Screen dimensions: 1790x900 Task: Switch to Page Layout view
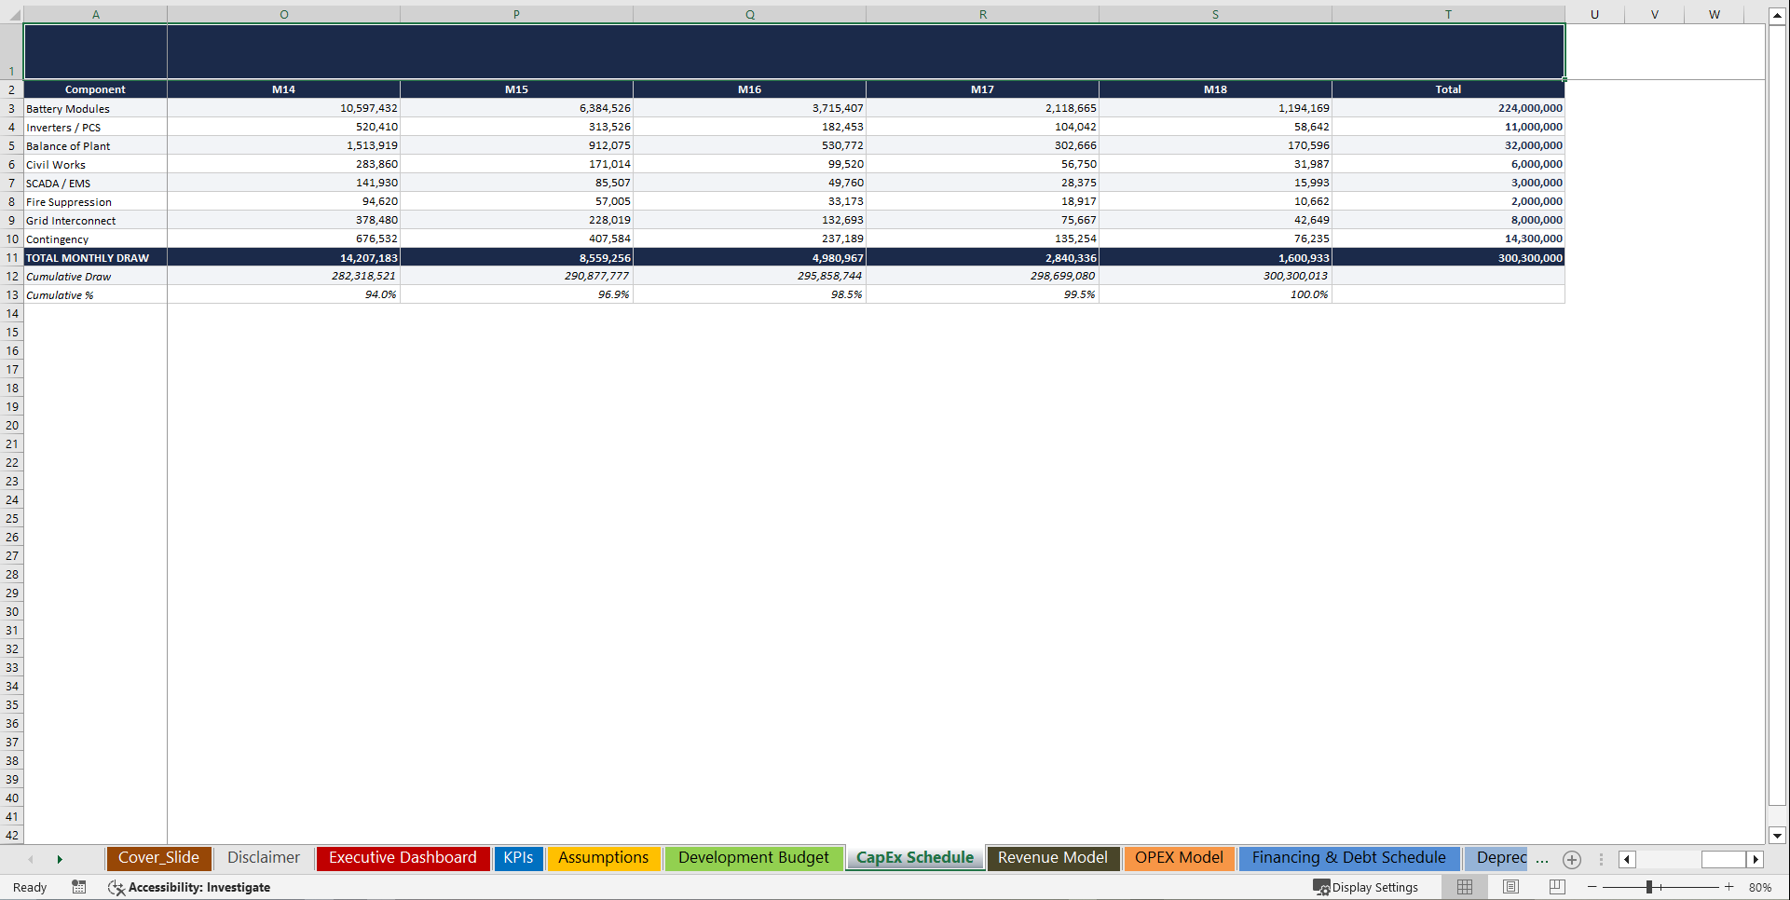pos(1510,887)
